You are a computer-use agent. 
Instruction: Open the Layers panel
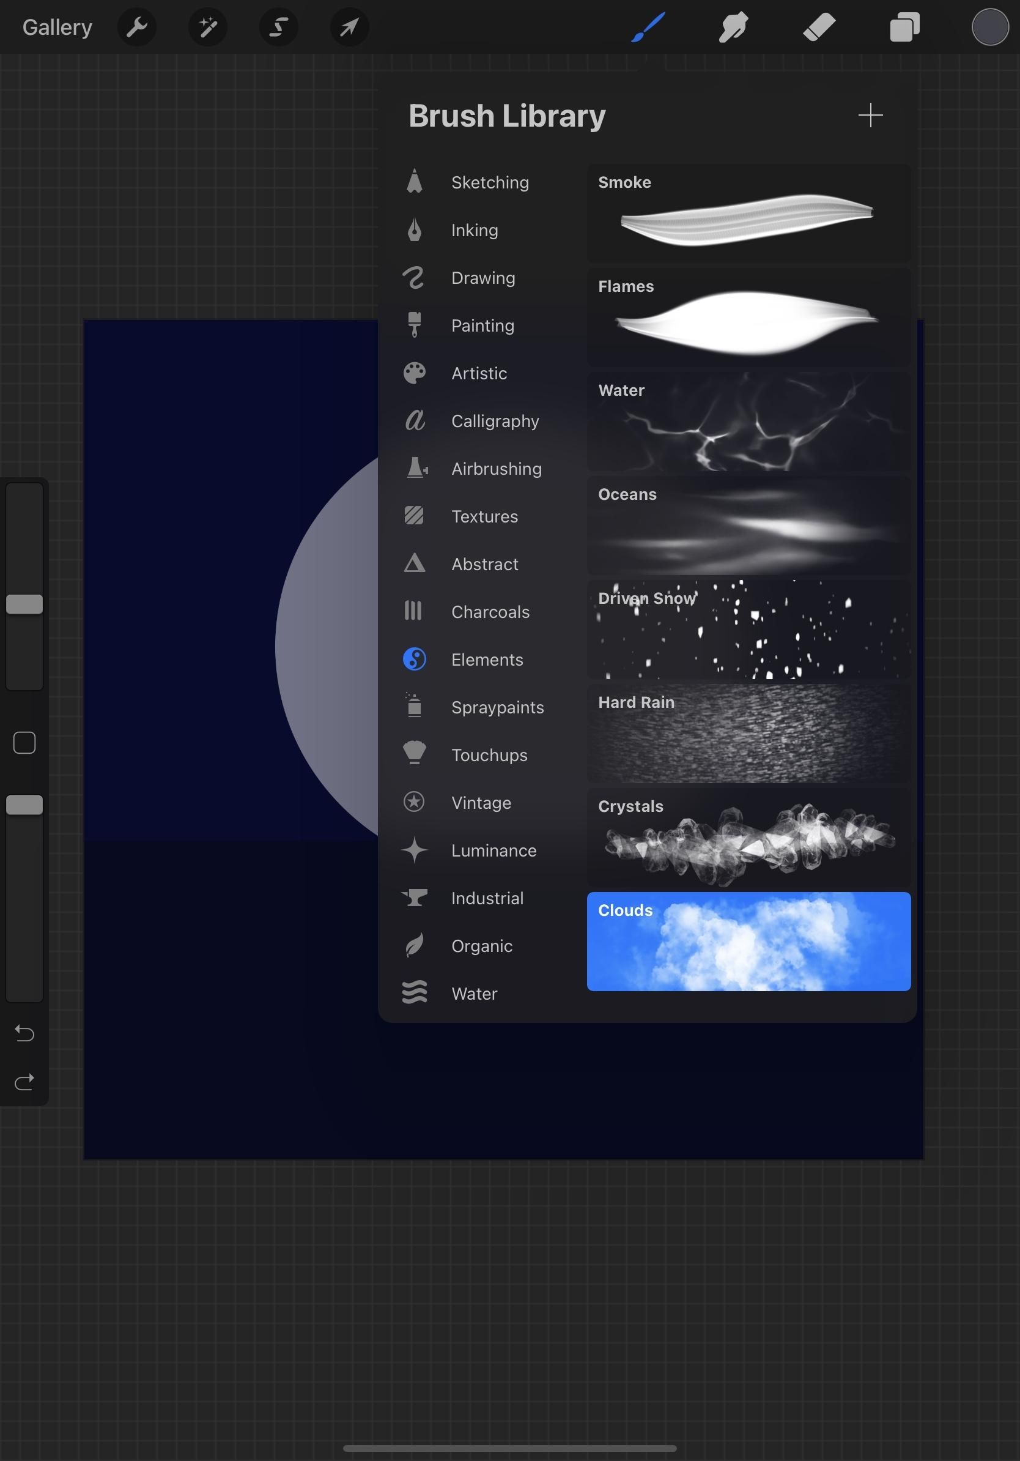click(904, 28)
